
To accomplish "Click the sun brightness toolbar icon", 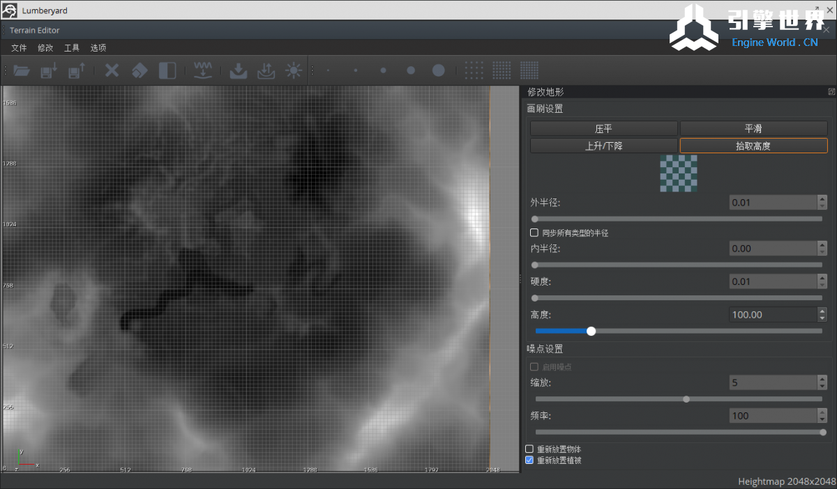I will point(293,70).
